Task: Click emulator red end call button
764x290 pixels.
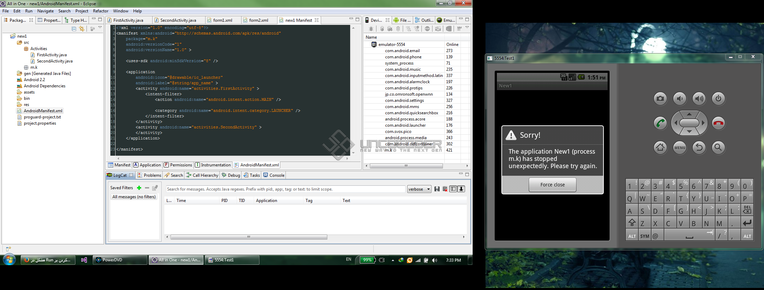Action: tap(718, 123)
